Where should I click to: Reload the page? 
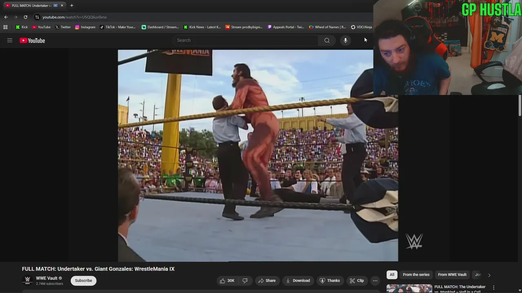25,17
